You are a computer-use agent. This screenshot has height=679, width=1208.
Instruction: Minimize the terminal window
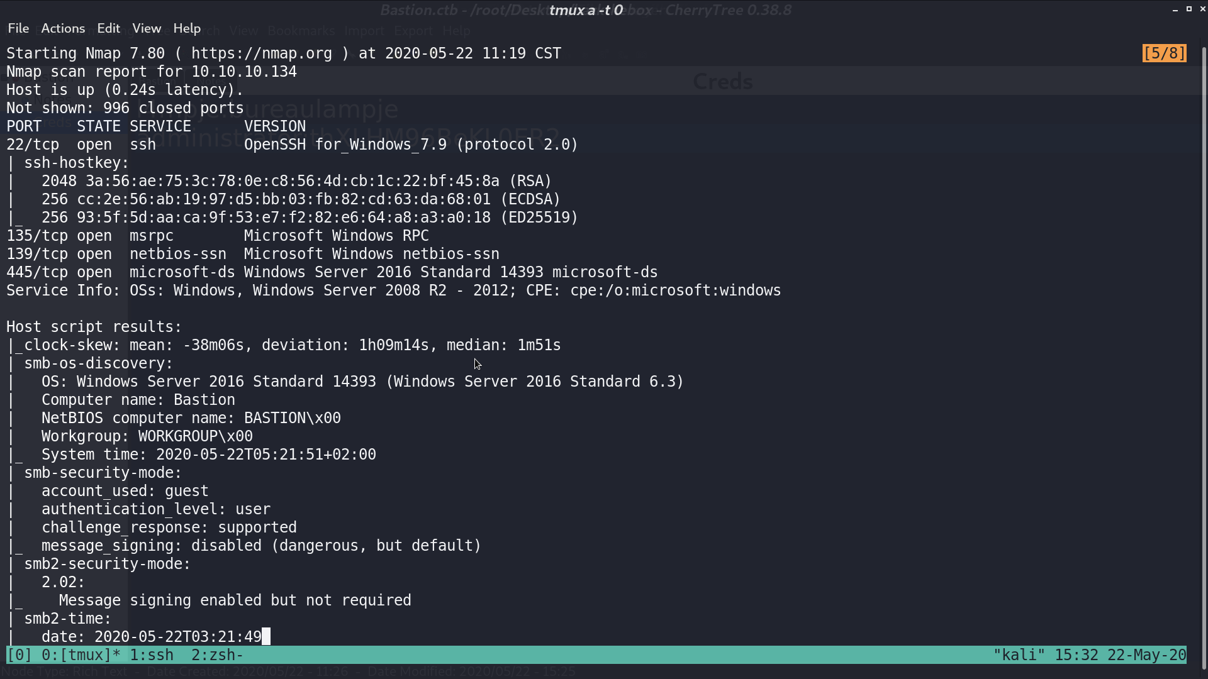[1175, 9]
